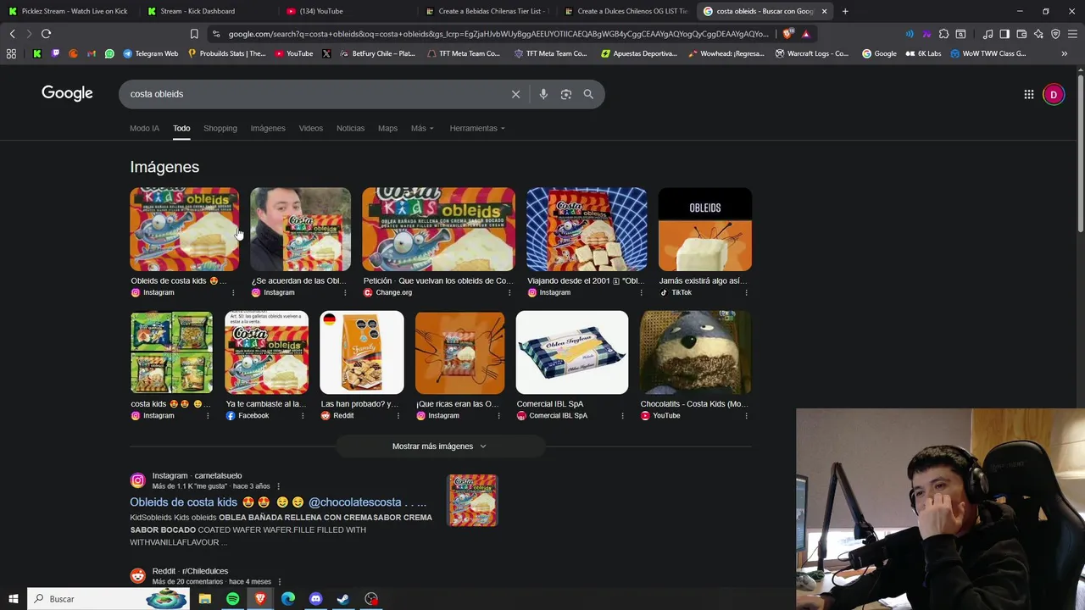The height and width of the screenshot is (610, 1085).
Task: Switch to the Shopping results tab
Action: (220, 128)
